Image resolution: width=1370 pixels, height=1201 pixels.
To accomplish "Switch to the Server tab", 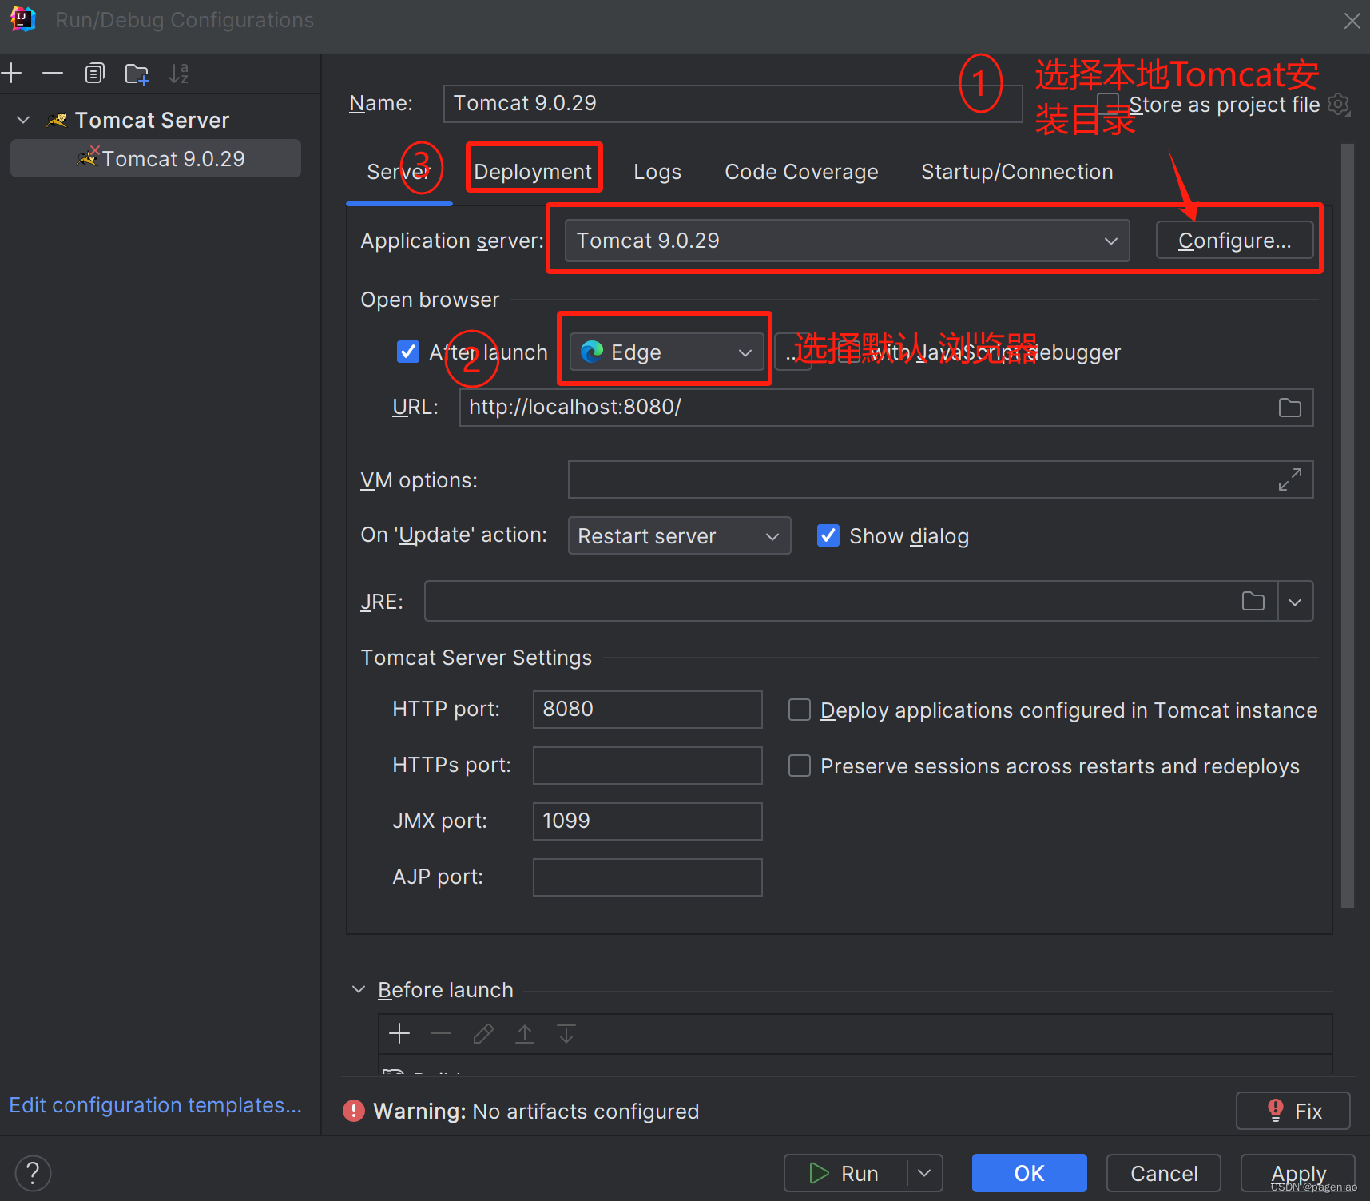I will click(399, 172).
